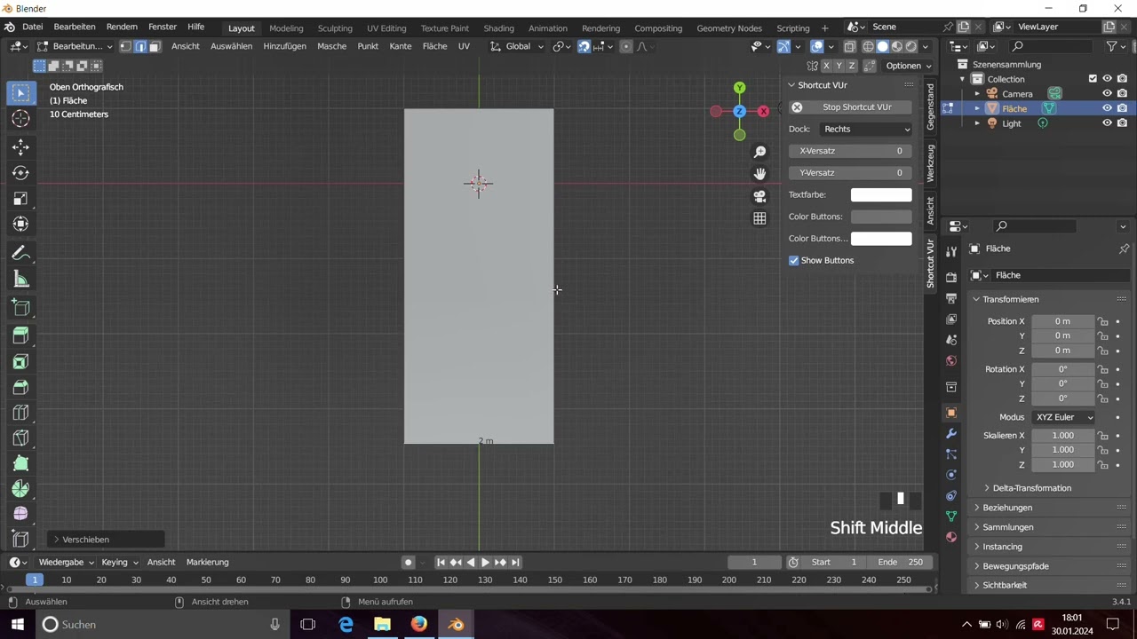
Task: Collapse the Transformieren panel
Action: (x=1010, y=299)
